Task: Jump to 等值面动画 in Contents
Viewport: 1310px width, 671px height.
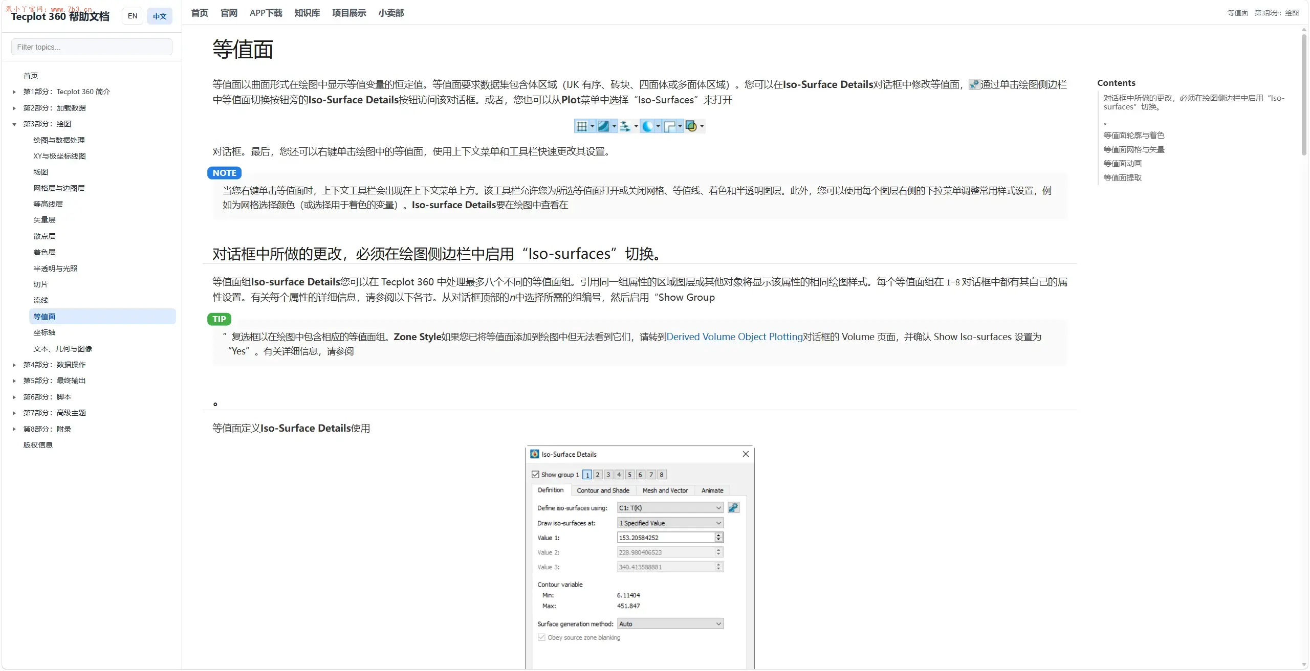Action: point(1122,164)
